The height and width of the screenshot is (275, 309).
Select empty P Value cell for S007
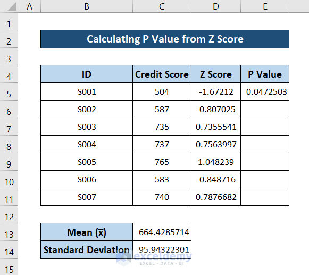[265, 197]
